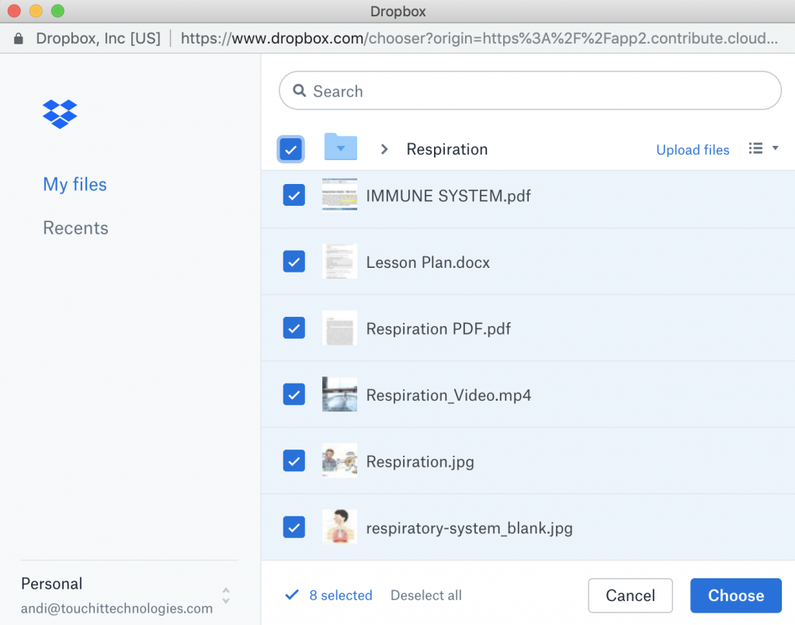795x625 pixels.
Task: Click the Respiration.jpg thumbnail
Action: (x=340, y=460)
